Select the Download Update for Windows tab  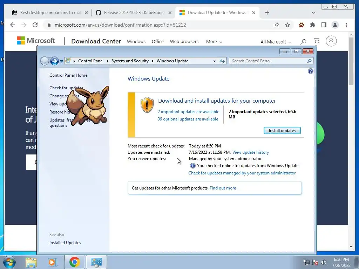pos(217,13)
